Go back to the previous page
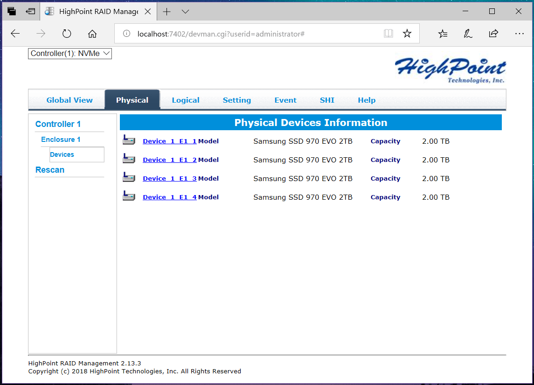 [x=15, y=34]
